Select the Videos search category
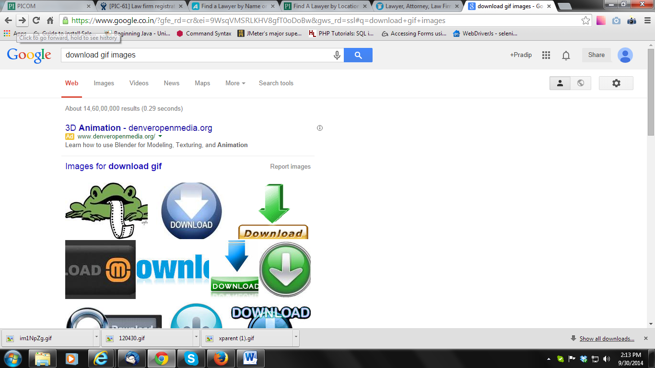Screen dimensions: 655x368 [139, 83]
